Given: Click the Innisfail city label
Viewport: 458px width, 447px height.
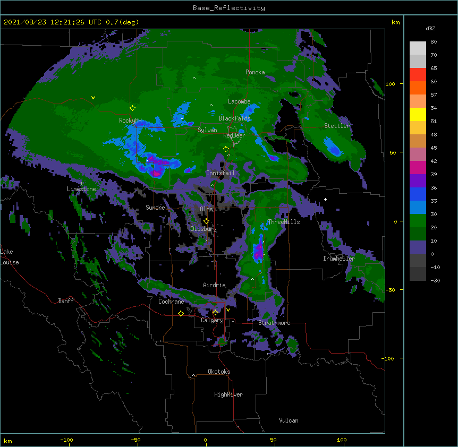Looking at the screenshot, I should [x=220, y=173].
